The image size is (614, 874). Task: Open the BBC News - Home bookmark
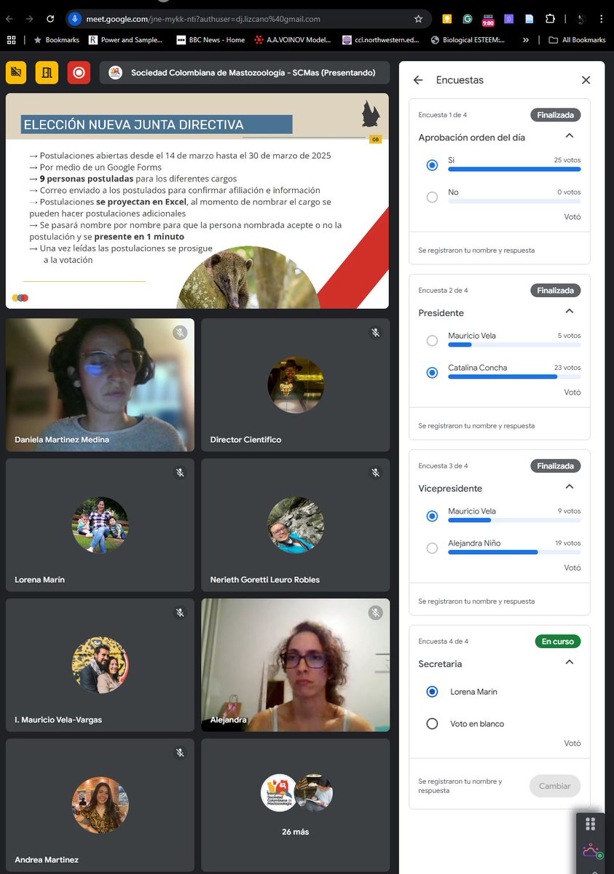tap(210, 40)
